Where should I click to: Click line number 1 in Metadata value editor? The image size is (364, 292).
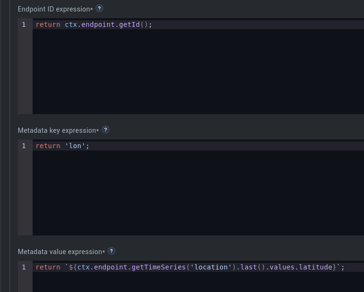click(24, 267)
